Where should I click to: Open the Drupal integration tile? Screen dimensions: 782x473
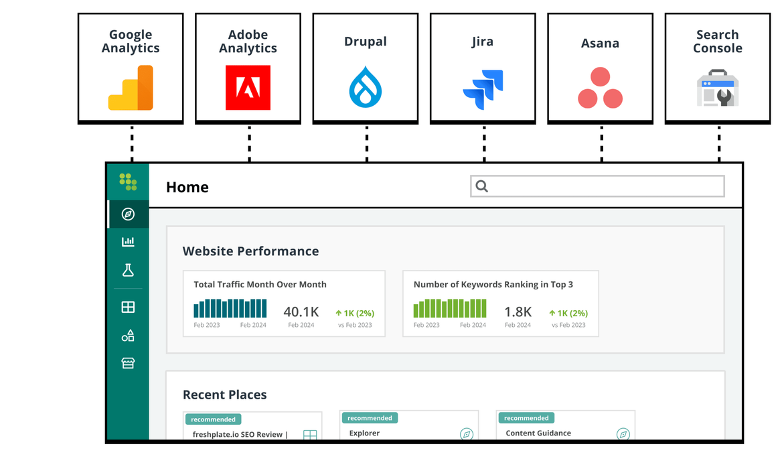(365, 66)
